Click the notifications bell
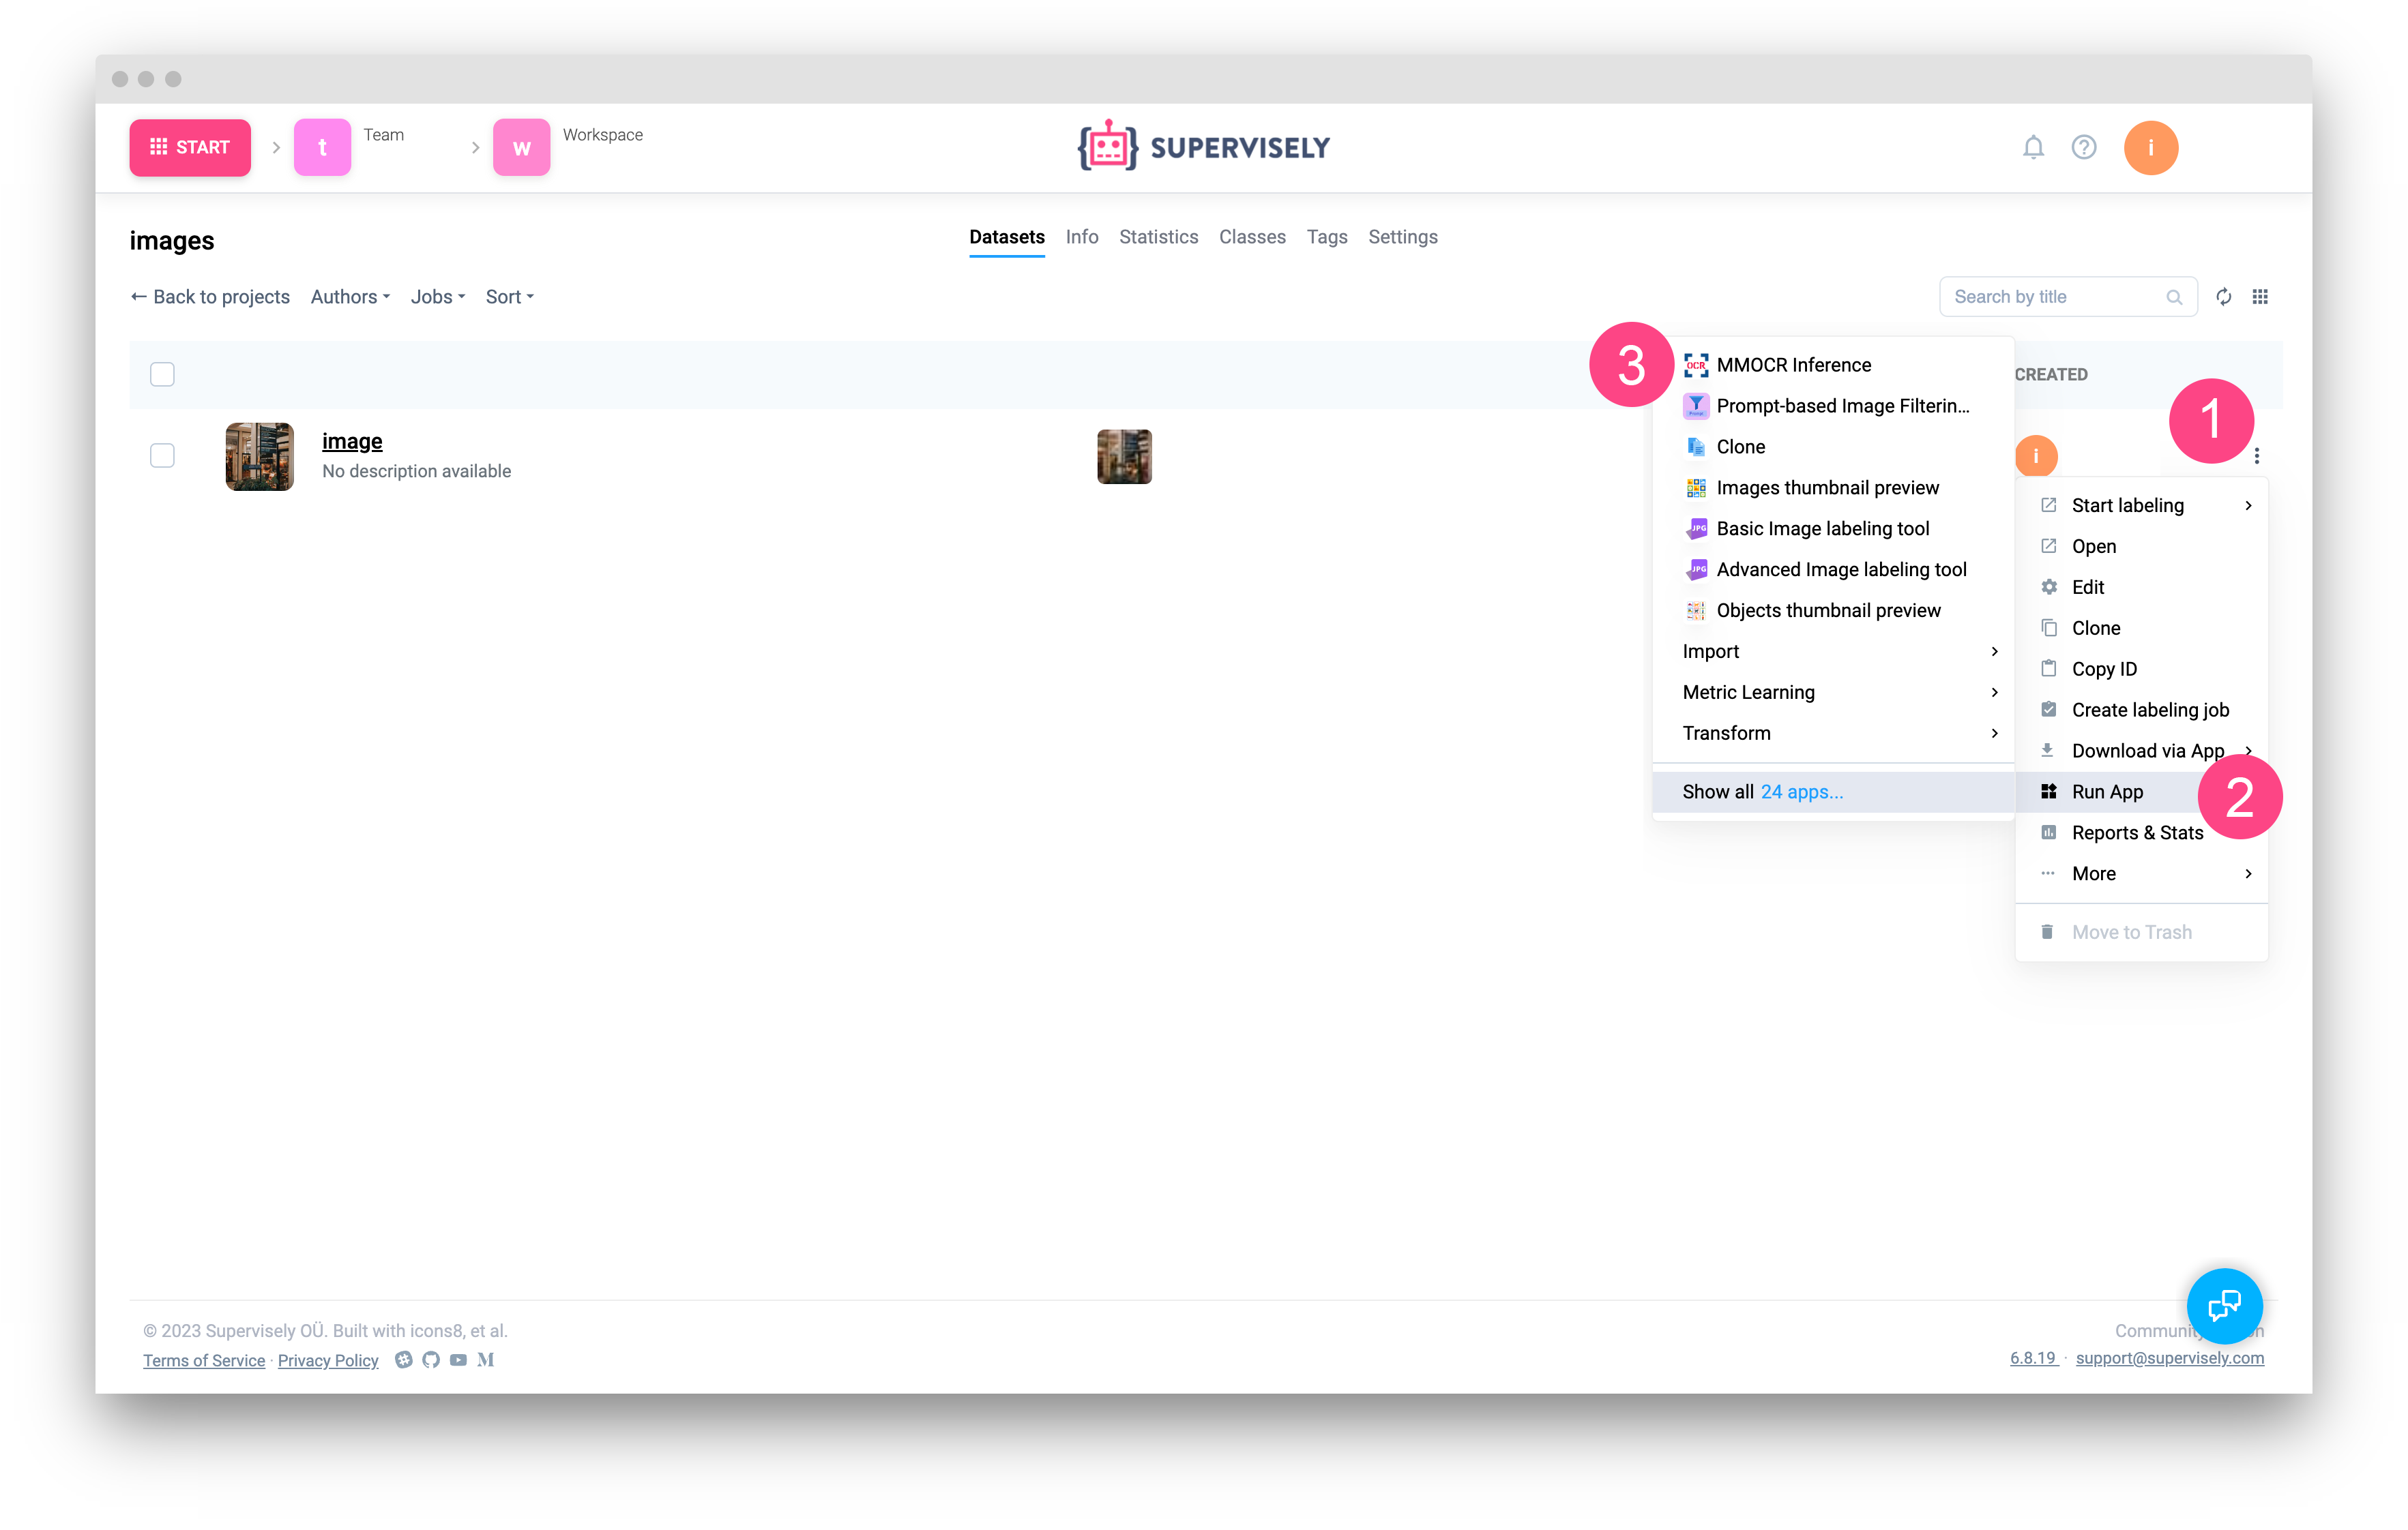 click(2034, 147)
